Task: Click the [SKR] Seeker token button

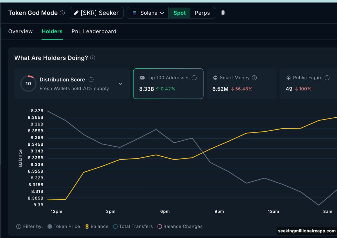Action: click(x=97, y=13)
